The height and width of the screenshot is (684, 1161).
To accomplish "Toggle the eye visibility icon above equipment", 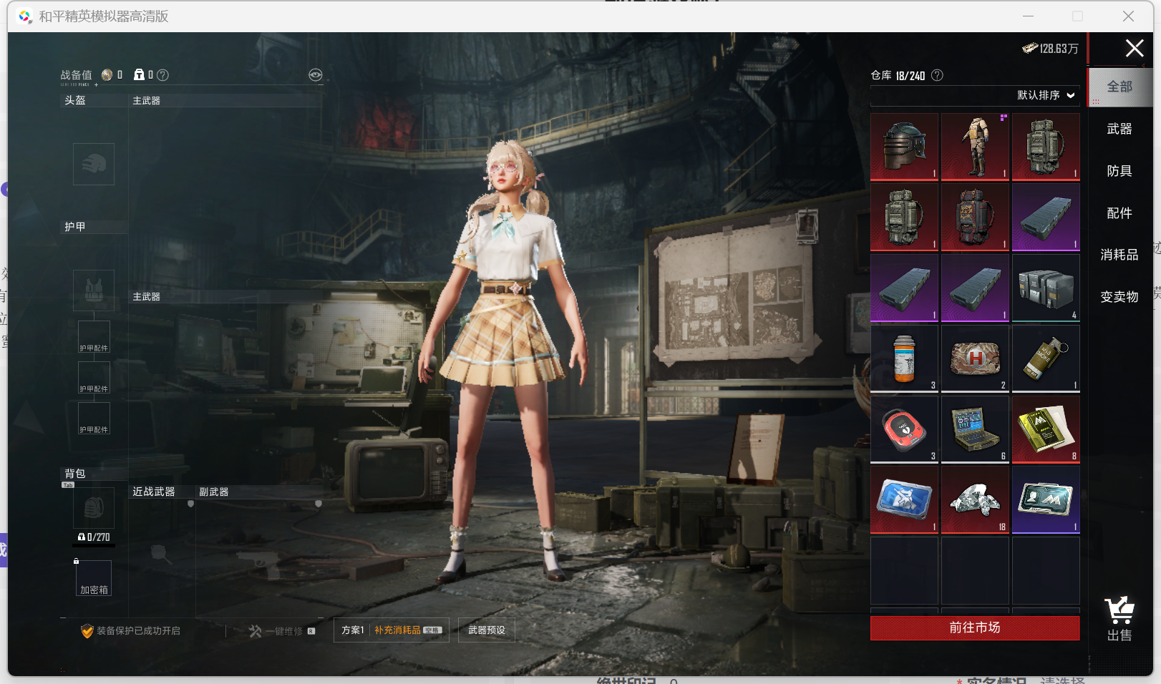I will pyautogui.click(x=315, y=75).
